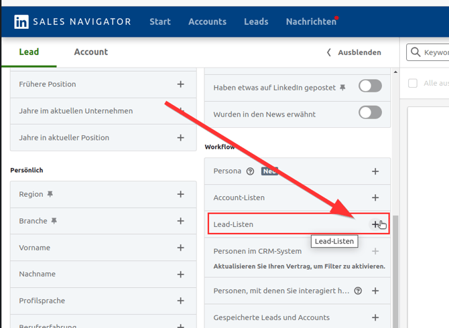The image size is (449, 328).
Task: Switch to the Account tab
Action: 90,52
